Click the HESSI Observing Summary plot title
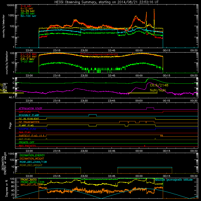 (106, 2)
